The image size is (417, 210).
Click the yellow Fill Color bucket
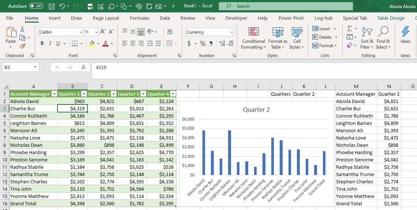[92, 43]
